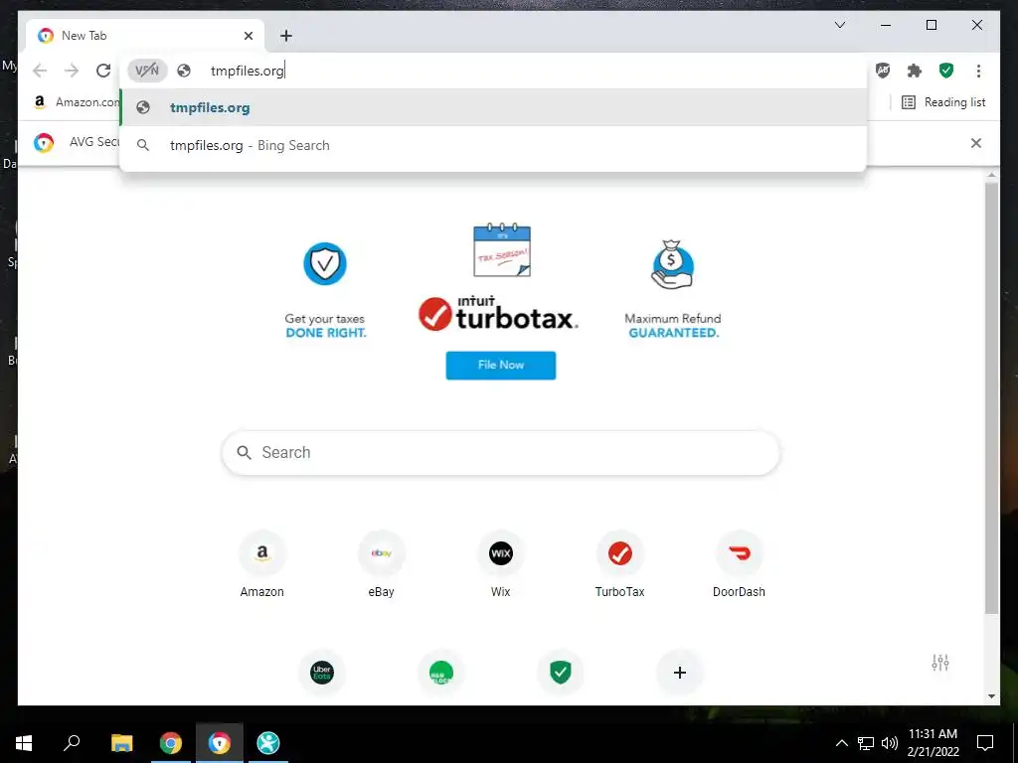Select the New Tab tab
Screen dimensions: 1018x763
[145, 36]
